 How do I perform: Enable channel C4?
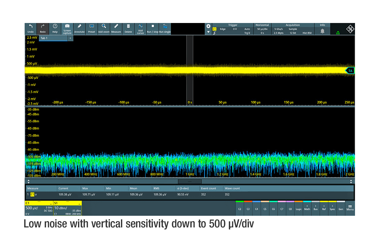click(256, 208)
